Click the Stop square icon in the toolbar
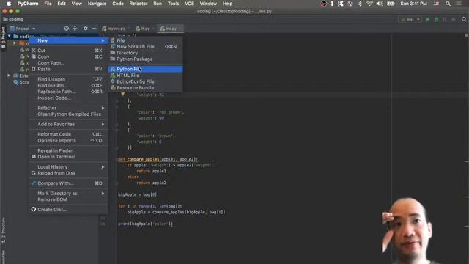The height and width of the screenshot is (264, 469). (x=454, y=20)
